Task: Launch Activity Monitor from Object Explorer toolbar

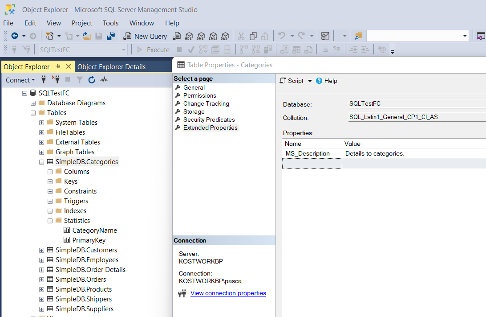Action: tap(103, 79)
